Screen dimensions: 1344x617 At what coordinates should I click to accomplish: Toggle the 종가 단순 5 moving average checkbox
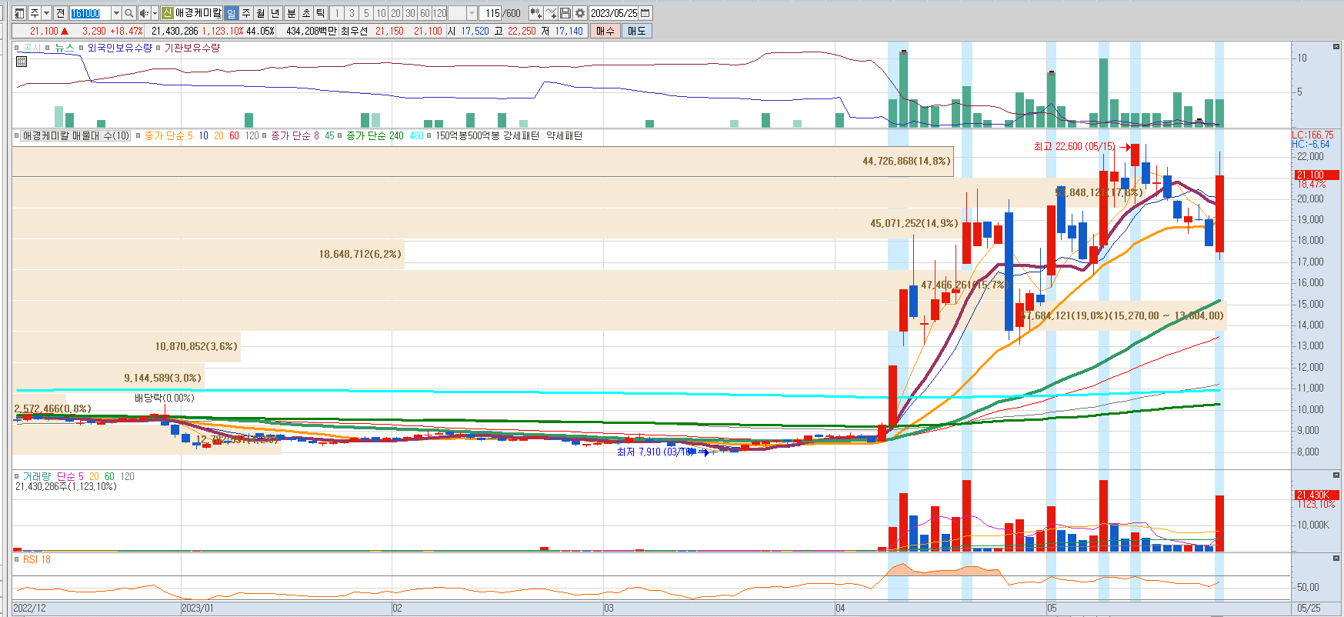(138, 135)
